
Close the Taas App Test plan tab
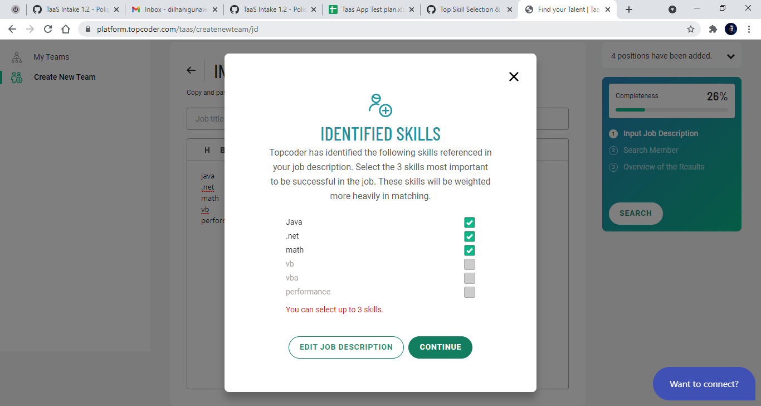[412, 9]
